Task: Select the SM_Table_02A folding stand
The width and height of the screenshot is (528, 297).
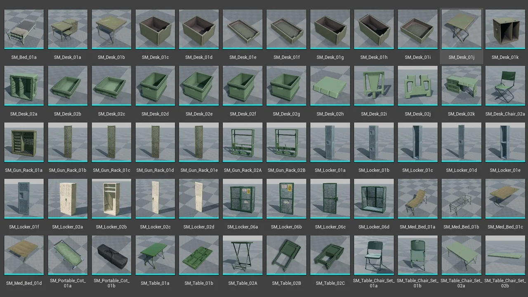Action: (243, 255)
